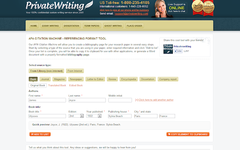Select the Magazine source tab
240x150 pixels.
point(59,79)
